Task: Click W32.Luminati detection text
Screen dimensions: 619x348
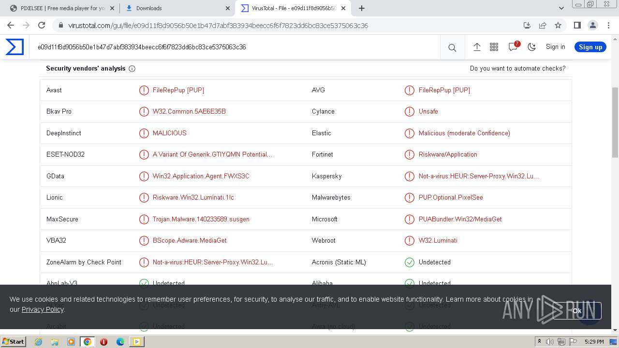Action: point(438,241)
